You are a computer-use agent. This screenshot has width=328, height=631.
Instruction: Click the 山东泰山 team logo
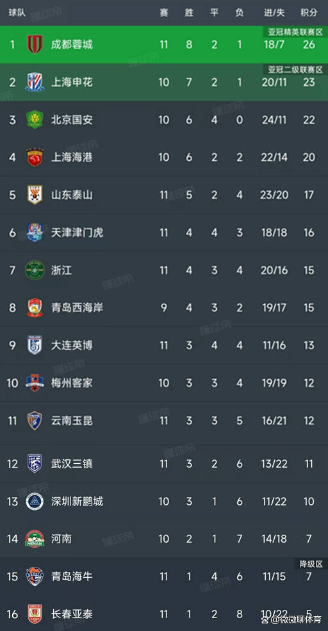pyautogui.click(x=35, y=195)
